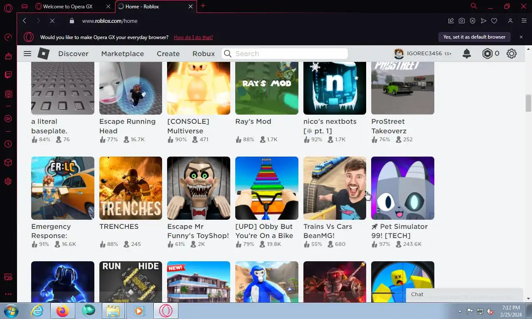Viewport: 532px width, 319px height.
Task: Open the Marketplace page
Action: pyautogui.click(x=123, y=54)
